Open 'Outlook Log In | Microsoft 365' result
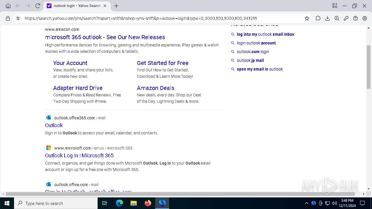Screen dimensions: 372x209 pos(79,156)
